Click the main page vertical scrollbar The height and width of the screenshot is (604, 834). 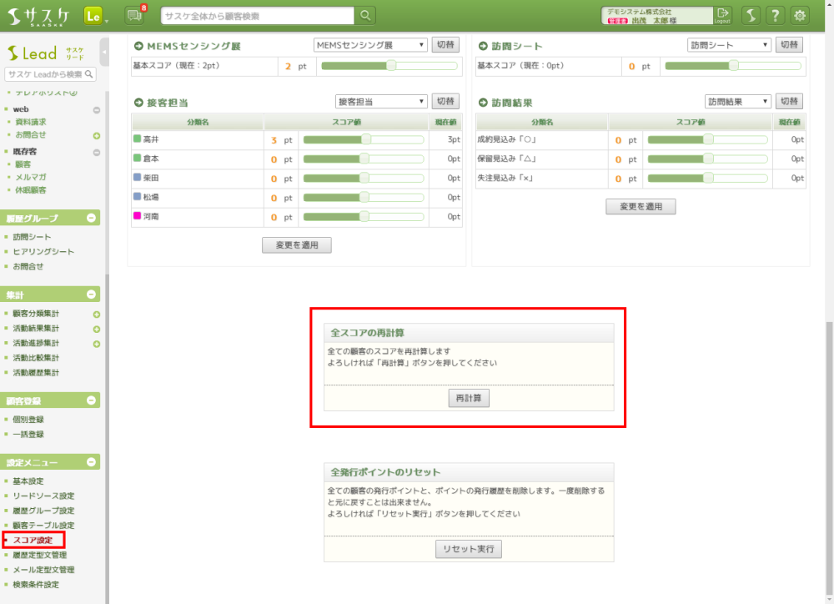(x=829, y=458)
